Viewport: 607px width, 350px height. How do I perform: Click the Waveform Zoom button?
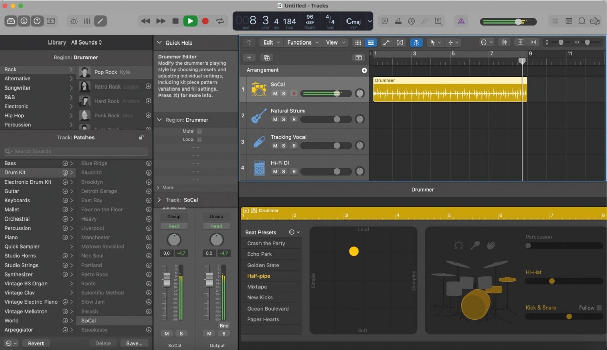click(504, 42)
